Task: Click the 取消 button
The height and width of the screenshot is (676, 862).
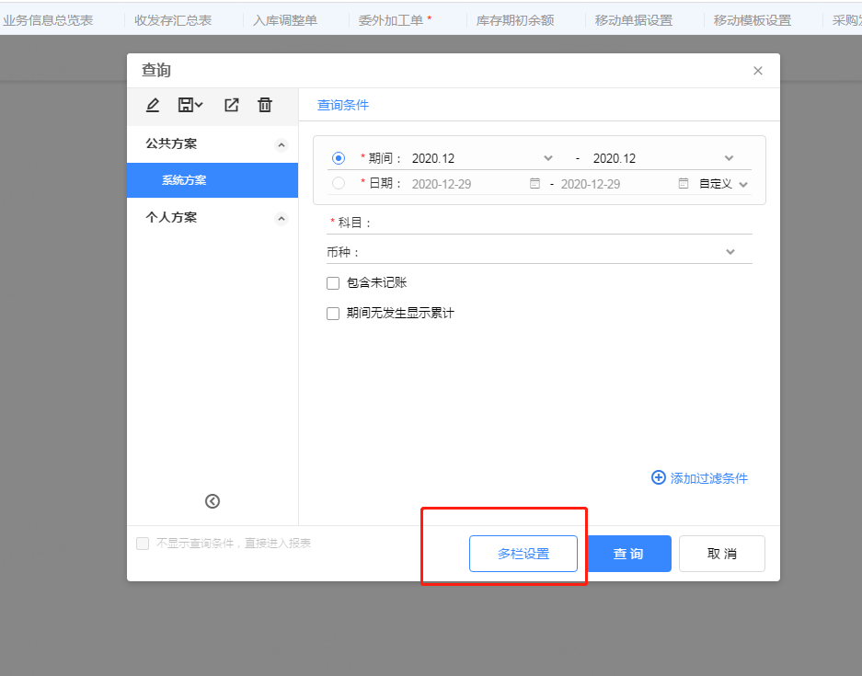Action: [x=722, y=554]
